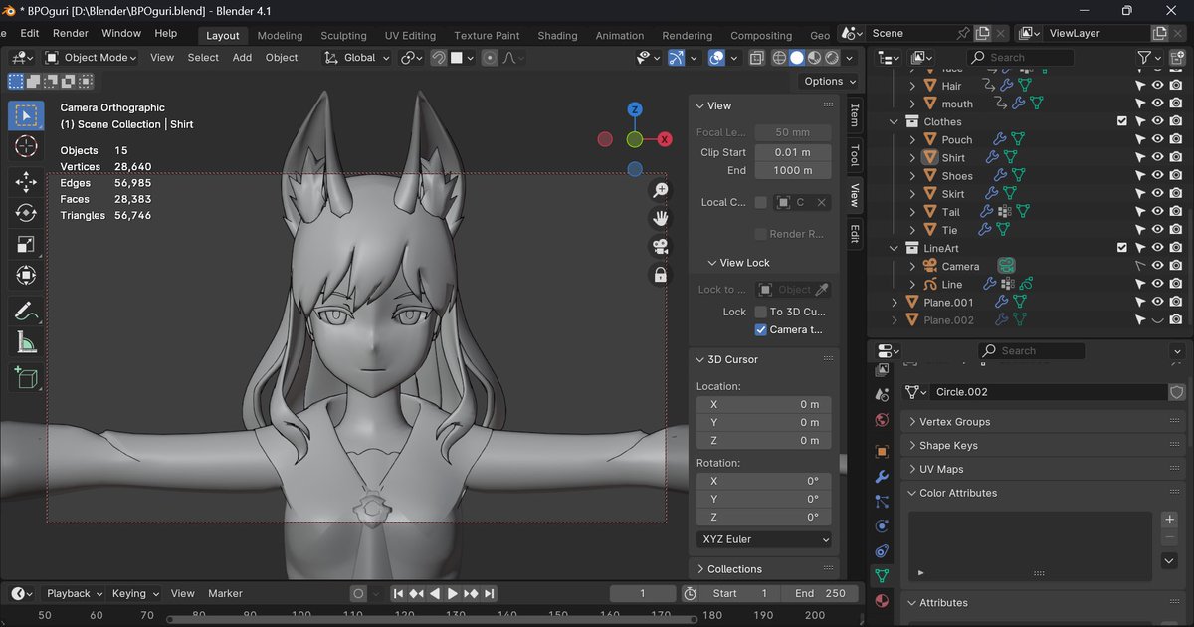Open the Modifiers wrench properties tab
The height and width of the screenshot is (627, 1194).
tap(882, 477)
